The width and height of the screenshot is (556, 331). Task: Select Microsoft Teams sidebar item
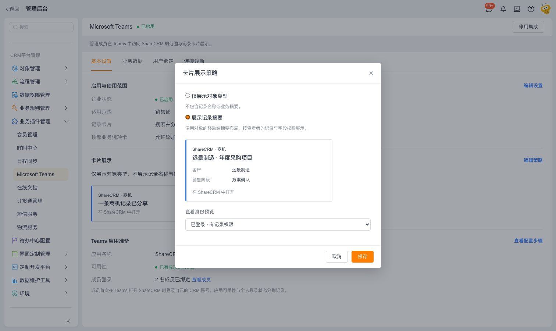coord(40,174)
